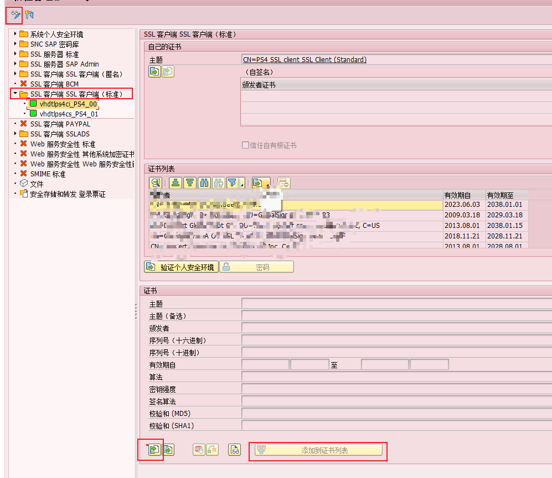
Task: Select the 安全存储和转发 登录票证 node
Action: pos(68,194)
